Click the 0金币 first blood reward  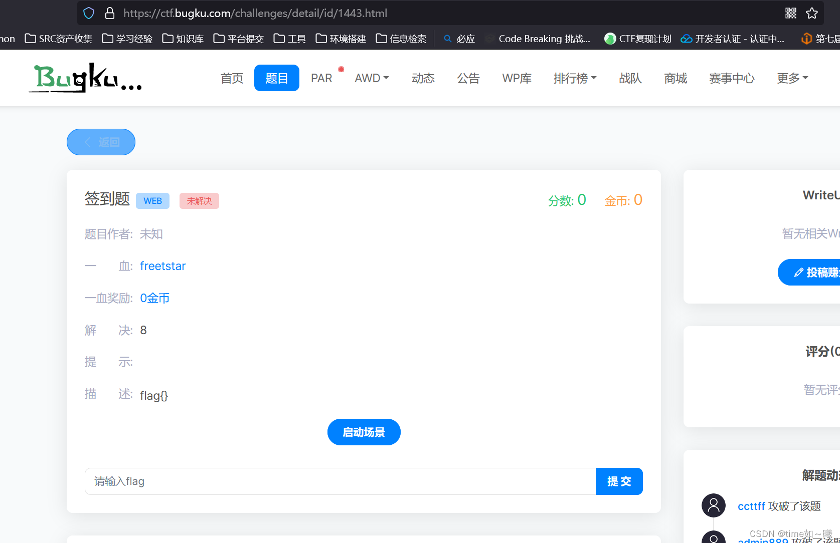(x=154, y=298)
